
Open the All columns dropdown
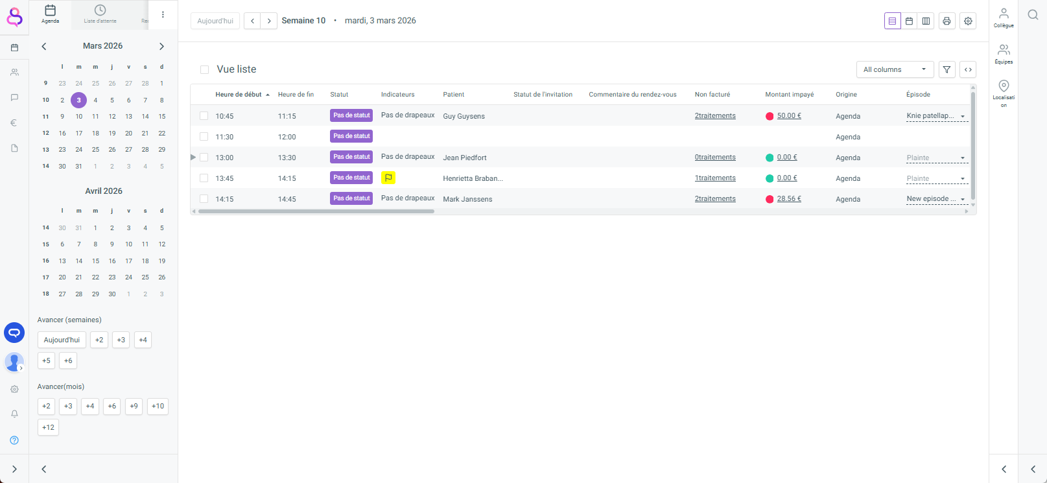click(x=895, y=69)
